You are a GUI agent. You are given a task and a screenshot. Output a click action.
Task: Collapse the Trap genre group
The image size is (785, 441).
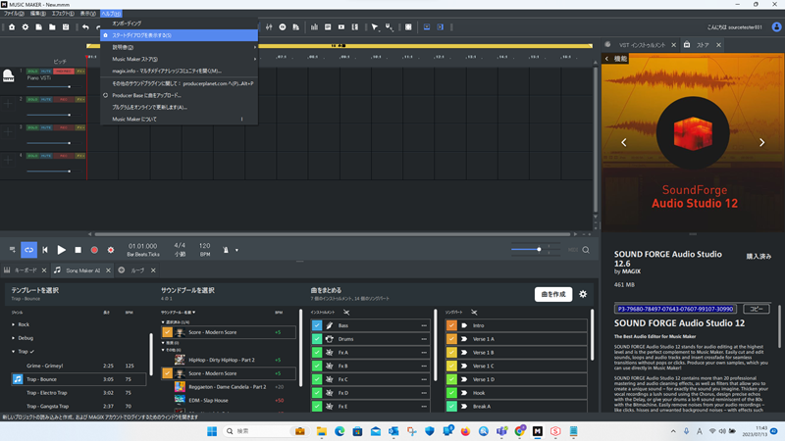(x=14, y=352)
